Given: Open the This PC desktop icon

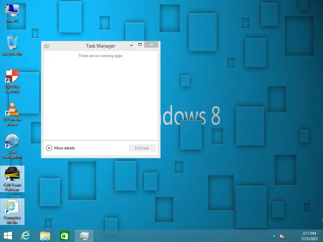Looking at the screenshot, I should (12, 13).
